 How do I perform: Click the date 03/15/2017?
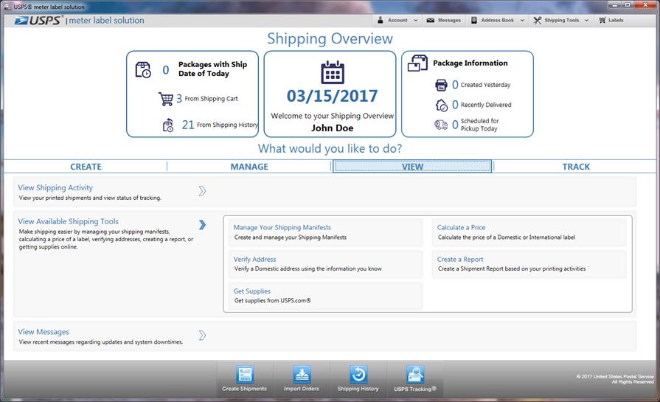333,97
